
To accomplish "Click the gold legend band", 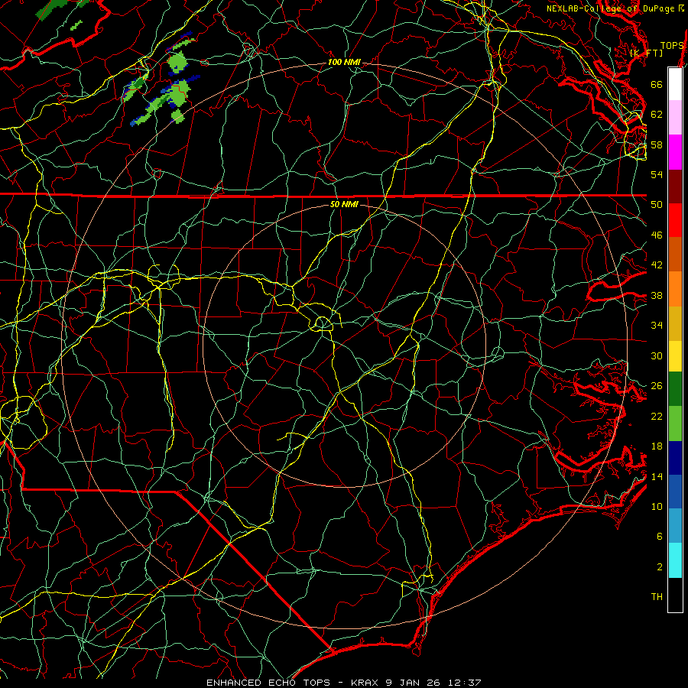I will [675, 324].
